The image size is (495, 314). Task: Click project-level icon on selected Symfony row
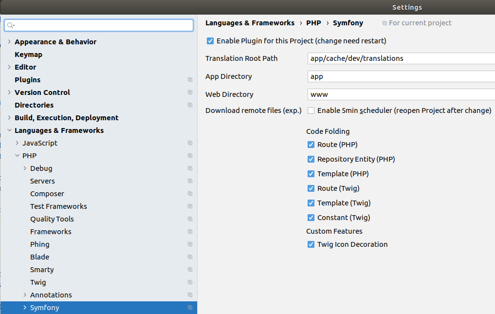(x=190, y=307)
